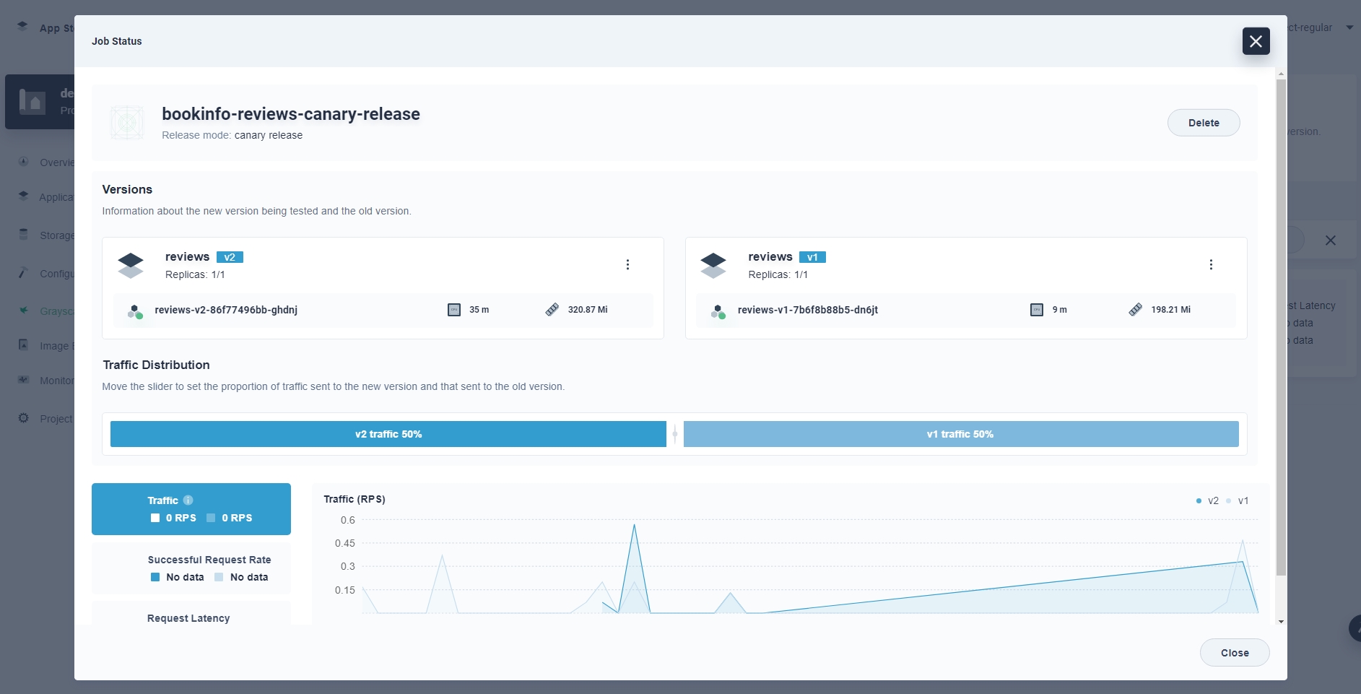Click the v2 traffic 50% bar
The width and height of the screenshot is (1361, 694).
tap(388, 434)
